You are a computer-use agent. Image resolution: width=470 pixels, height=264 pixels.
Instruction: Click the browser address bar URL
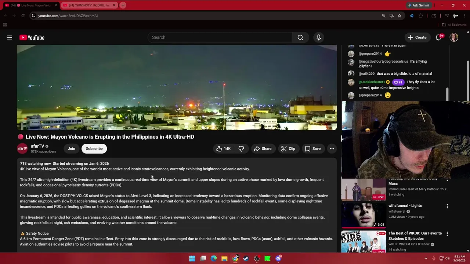68,16
